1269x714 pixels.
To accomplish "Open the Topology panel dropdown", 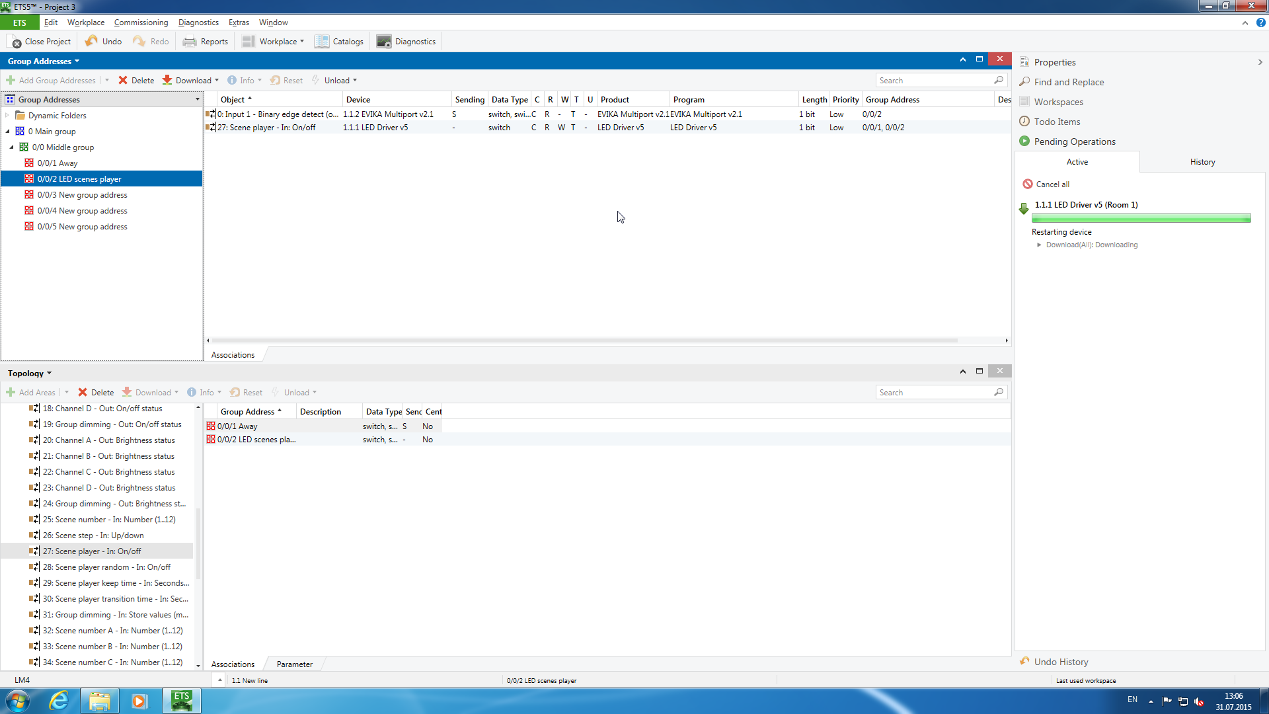I will click(x=50, y=374).
